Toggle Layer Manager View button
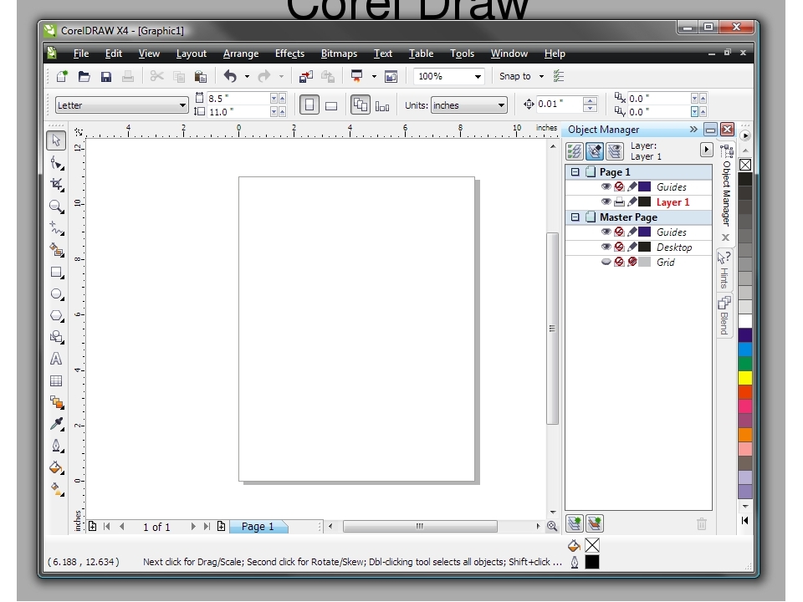The height and width of the screenshot is (602, 803). [x=615, y=151]
